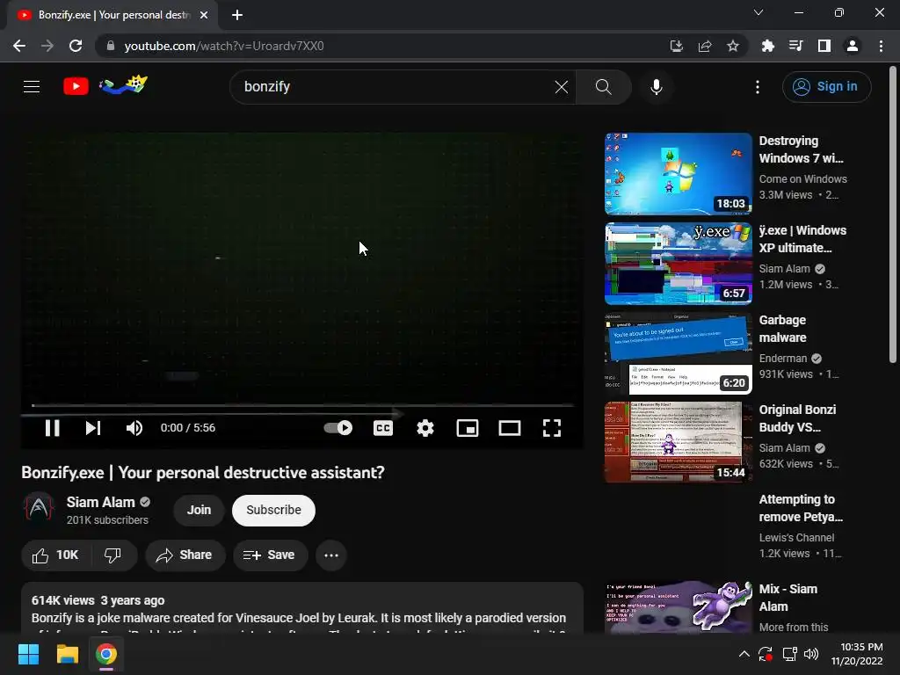The image size is (900, 675).
Task: Open Windows Start menu
Action: (28, 654)
